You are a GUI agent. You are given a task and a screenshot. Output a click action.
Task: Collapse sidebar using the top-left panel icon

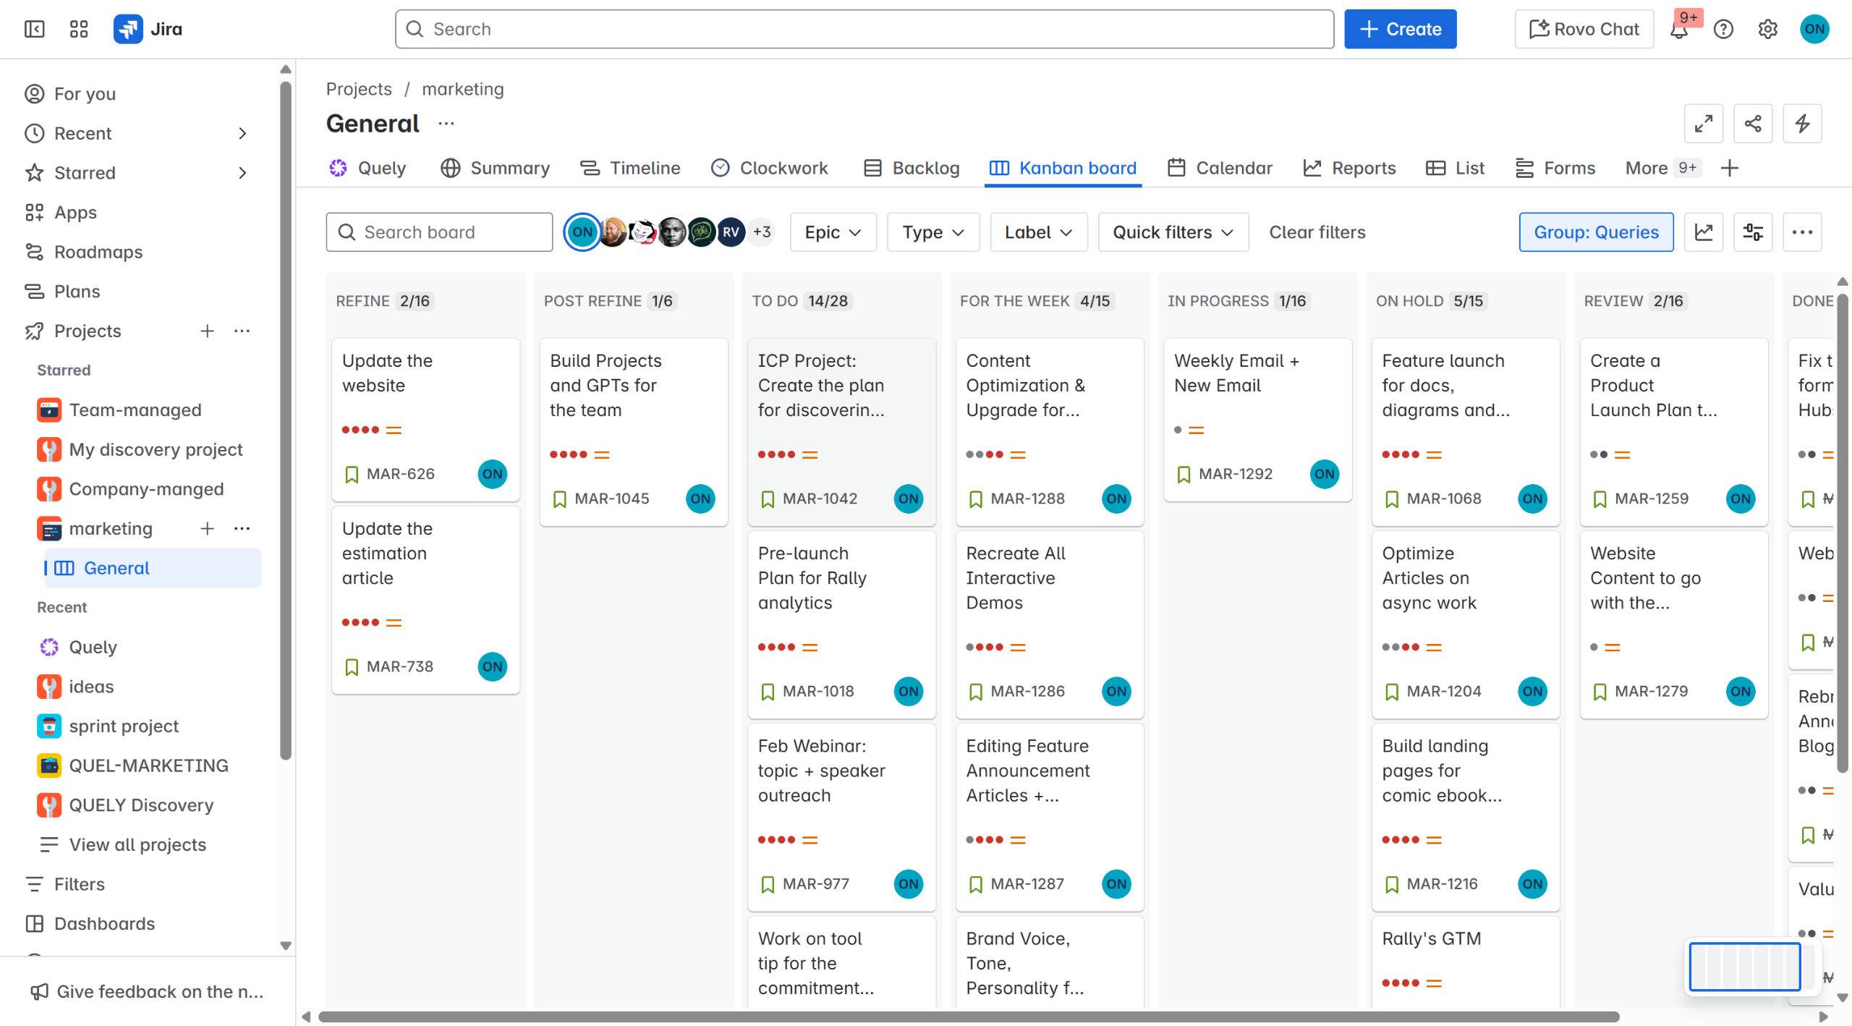click(34, 29)
